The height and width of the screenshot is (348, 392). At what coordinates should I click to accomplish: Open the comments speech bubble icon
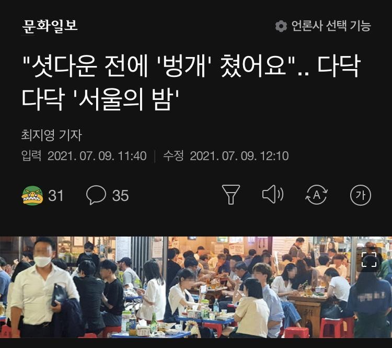[96, 195]
